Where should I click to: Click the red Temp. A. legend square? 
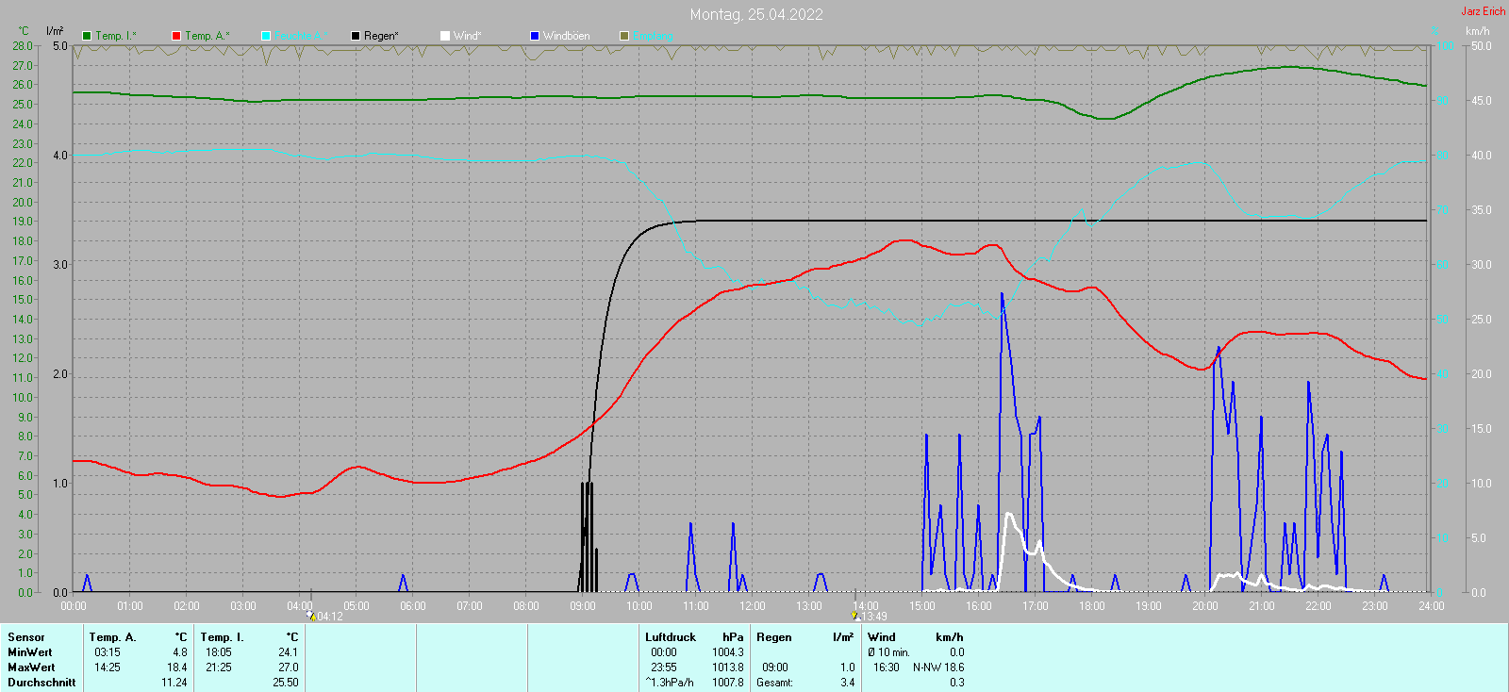[x=176, y=36]
